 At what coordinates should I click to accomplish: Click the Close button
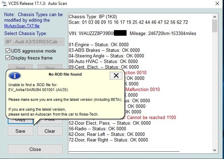35,149
